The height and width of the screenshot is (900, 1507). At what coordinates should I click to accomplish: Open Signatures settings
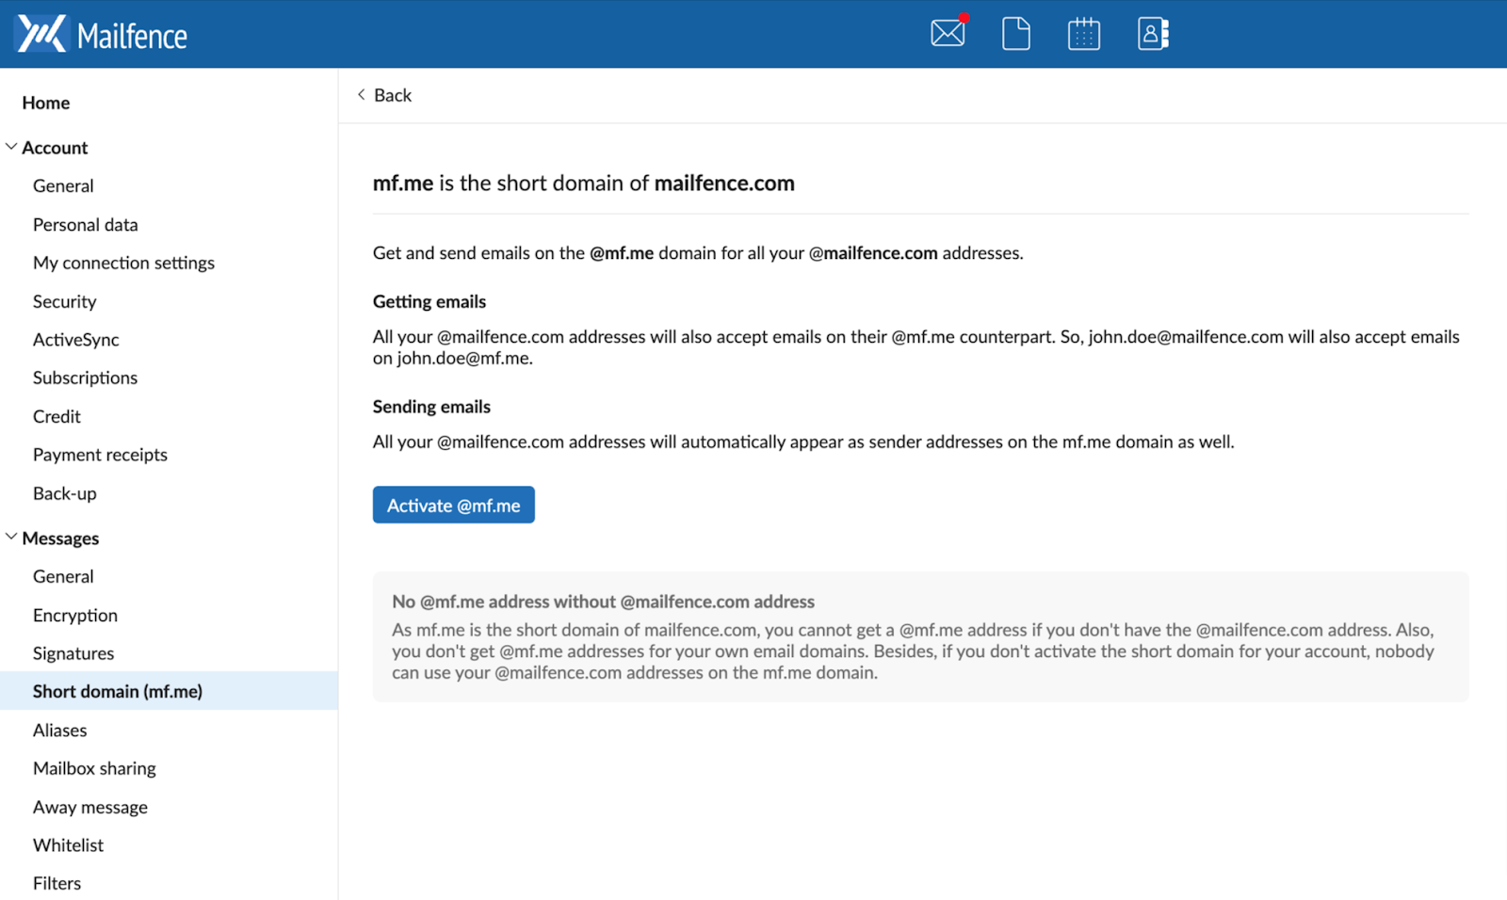coord(73,653)
